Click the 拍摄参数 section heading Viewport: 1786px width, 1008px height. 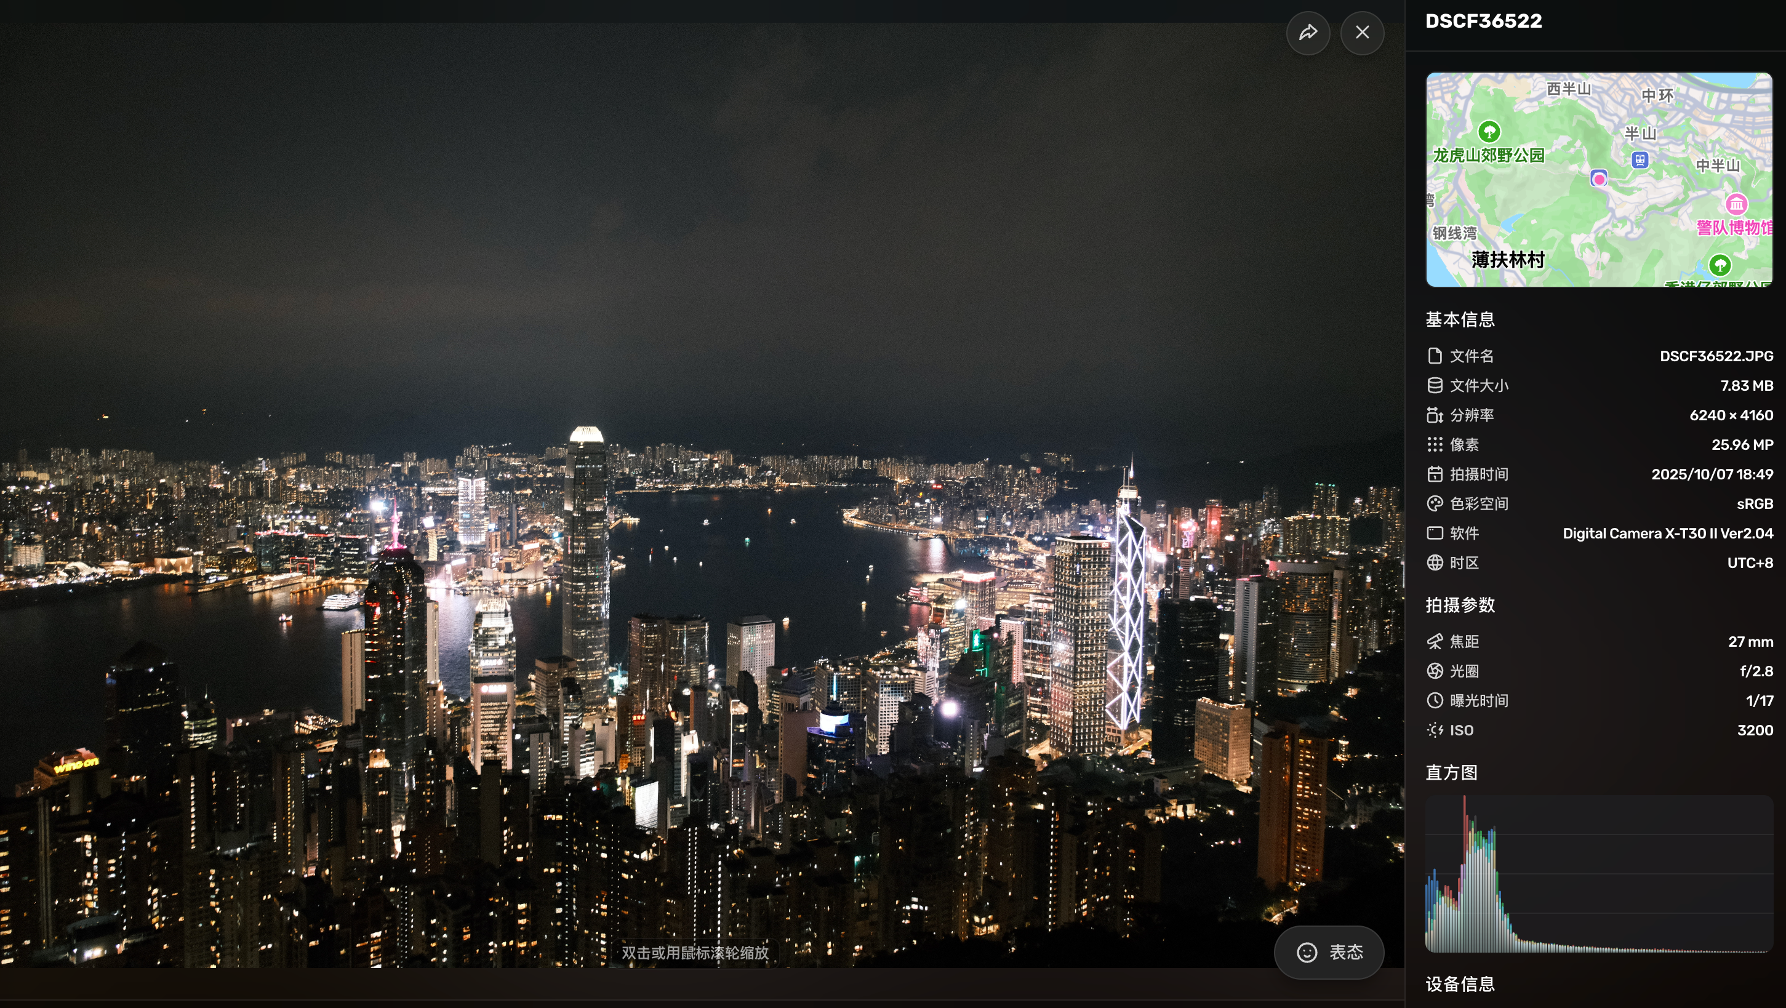coord(1459,604)
